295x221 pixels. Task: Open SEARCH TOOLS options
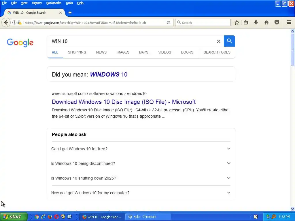217,52
